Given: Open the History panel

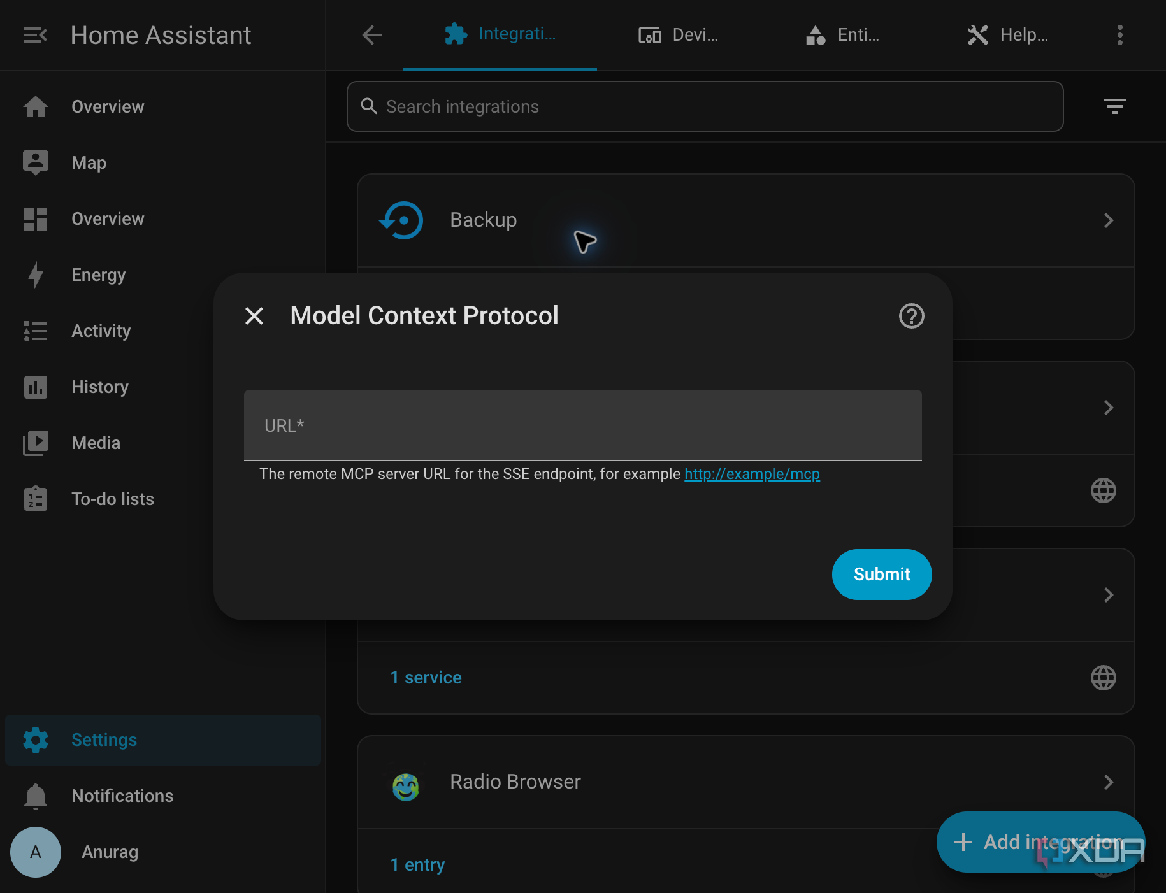Looking at the screenshot, I should 162,387.
